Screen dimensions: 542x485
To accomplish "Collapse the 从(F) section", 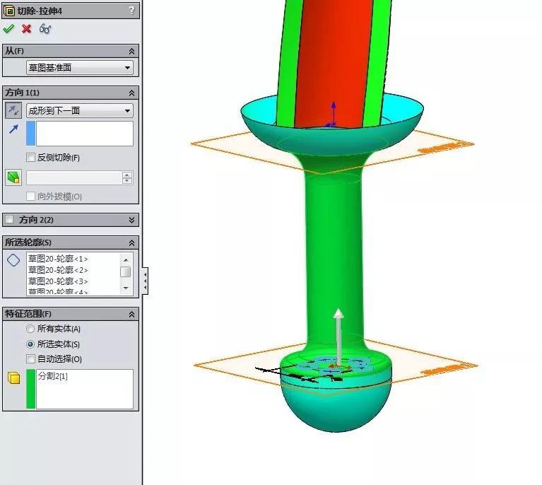I will pos(131,51).
